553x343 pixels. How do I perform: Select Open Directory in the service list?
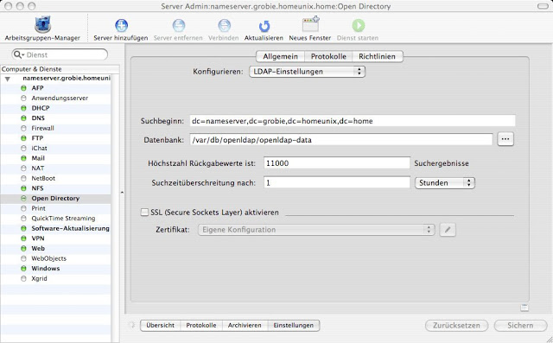(x=55, y=199)
